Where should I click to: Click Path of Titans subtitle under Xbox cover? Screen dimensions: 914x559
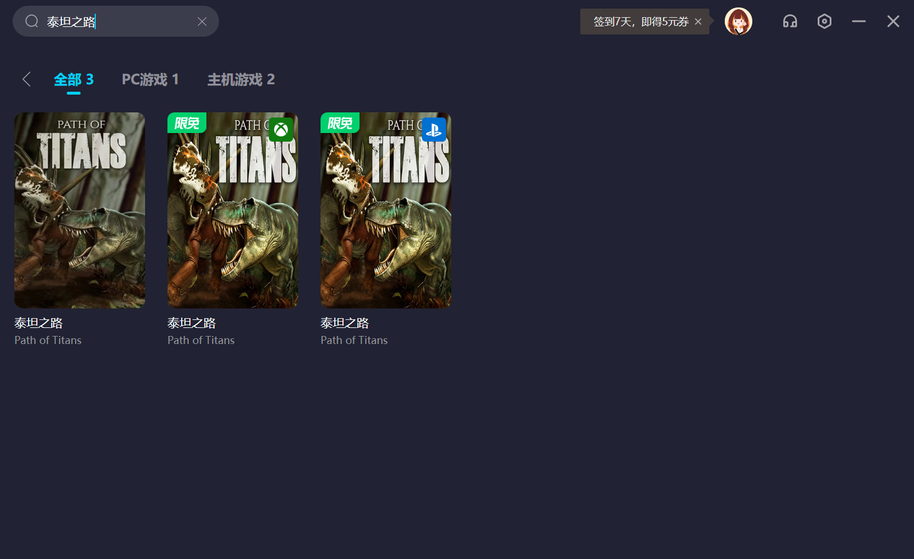pos(201,340)
